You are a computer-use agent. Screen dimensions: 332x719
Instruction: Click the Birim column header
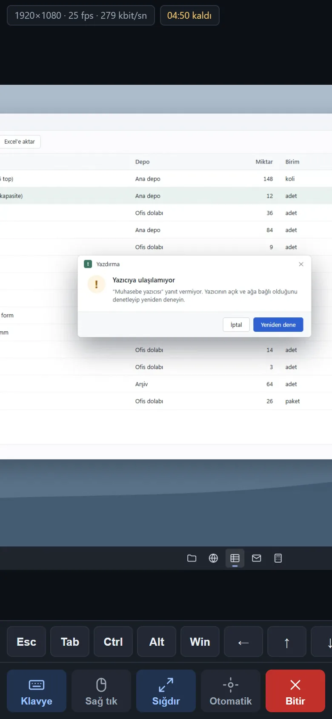pos(292,162)
